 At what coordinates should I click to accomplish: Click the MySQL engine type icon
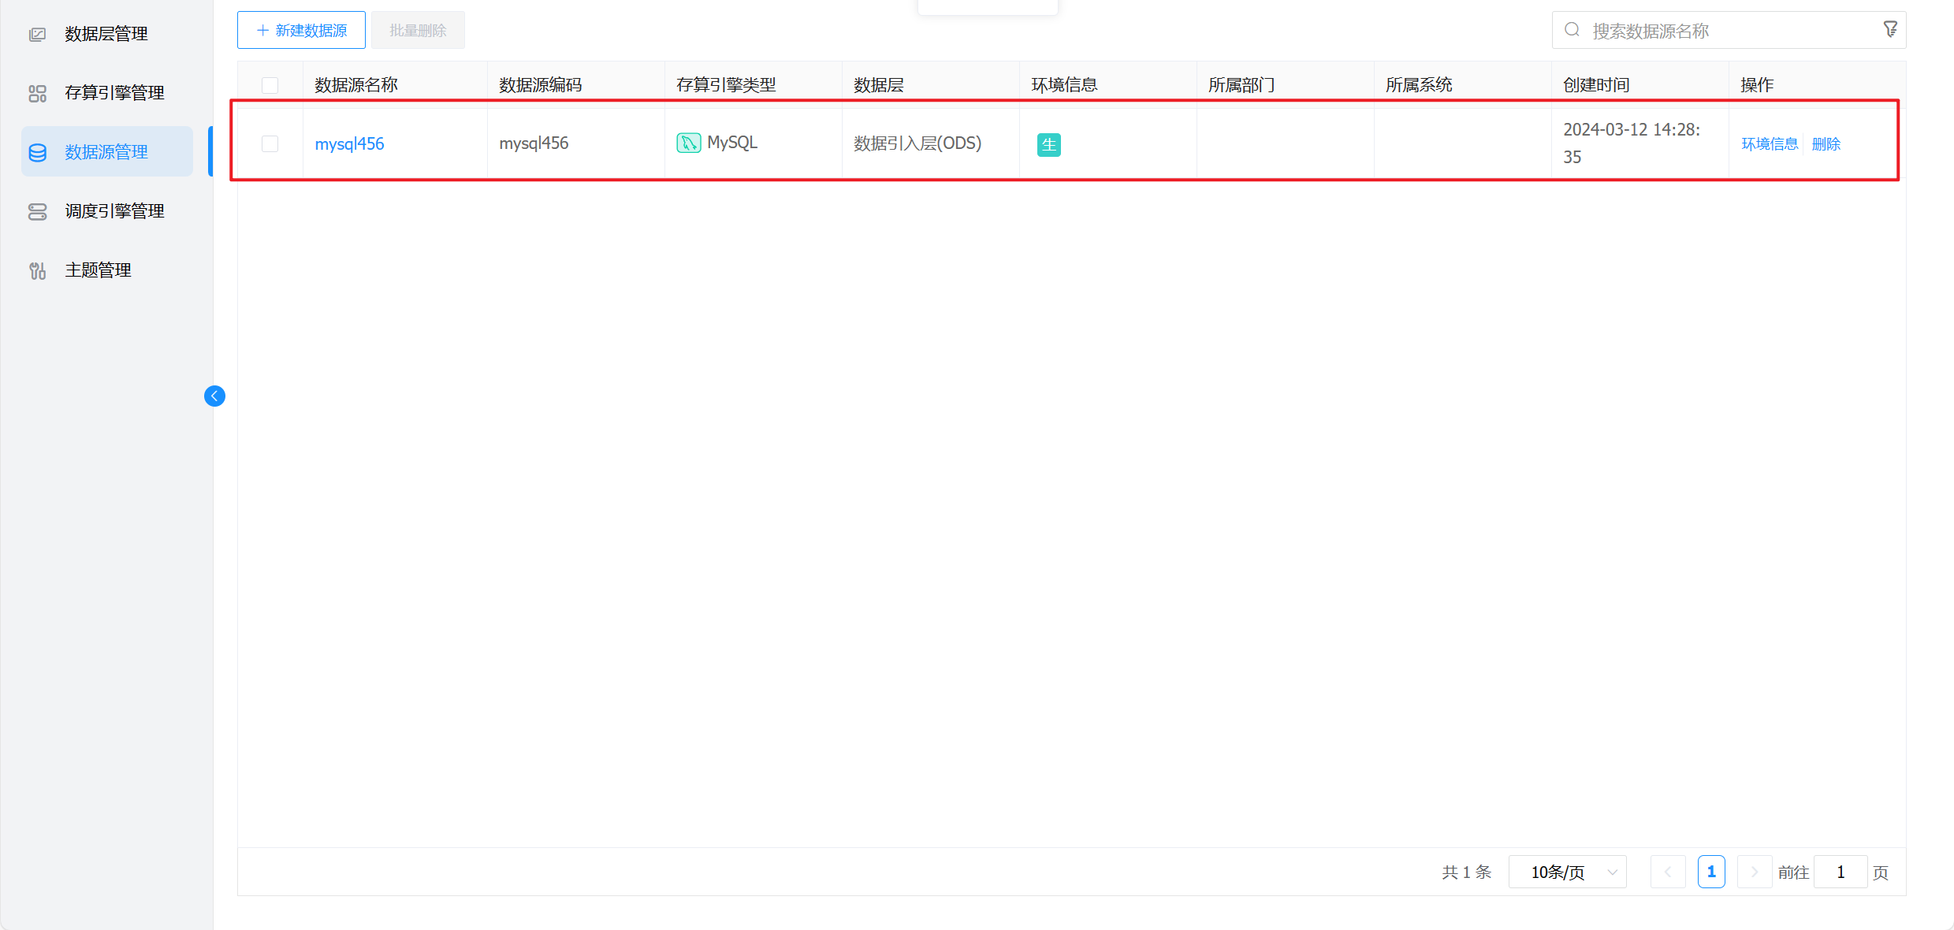coord(688,143)
